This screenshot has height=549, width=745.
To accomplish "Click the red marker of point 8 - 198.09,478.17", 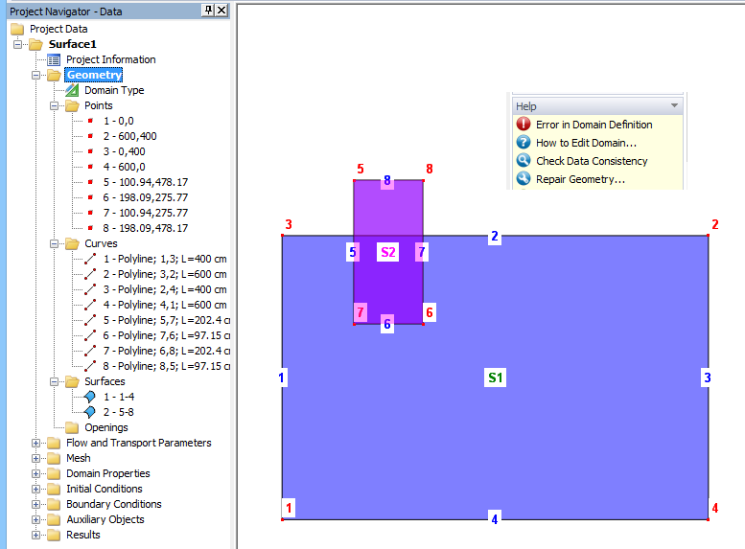I will click(x=90, y=228).
